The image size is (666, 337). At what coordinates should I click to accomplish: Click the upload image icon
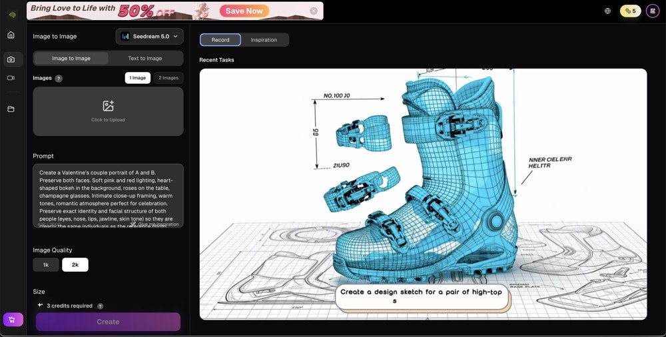coord(108,107)
